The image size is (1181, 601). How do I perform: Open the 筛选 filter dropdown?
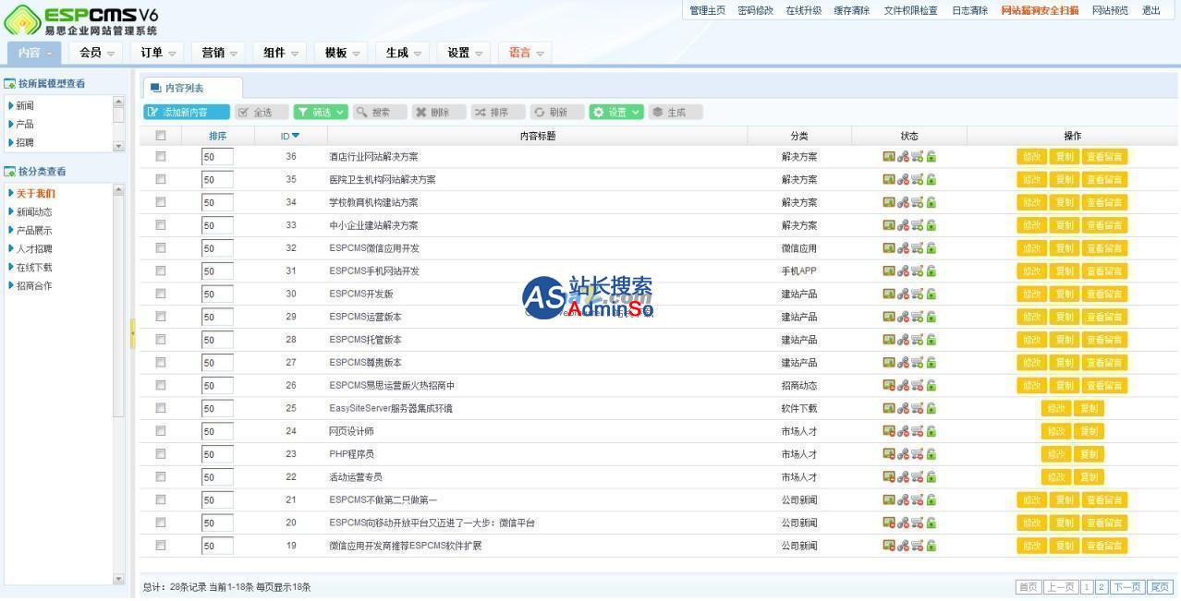click(321, 112)
